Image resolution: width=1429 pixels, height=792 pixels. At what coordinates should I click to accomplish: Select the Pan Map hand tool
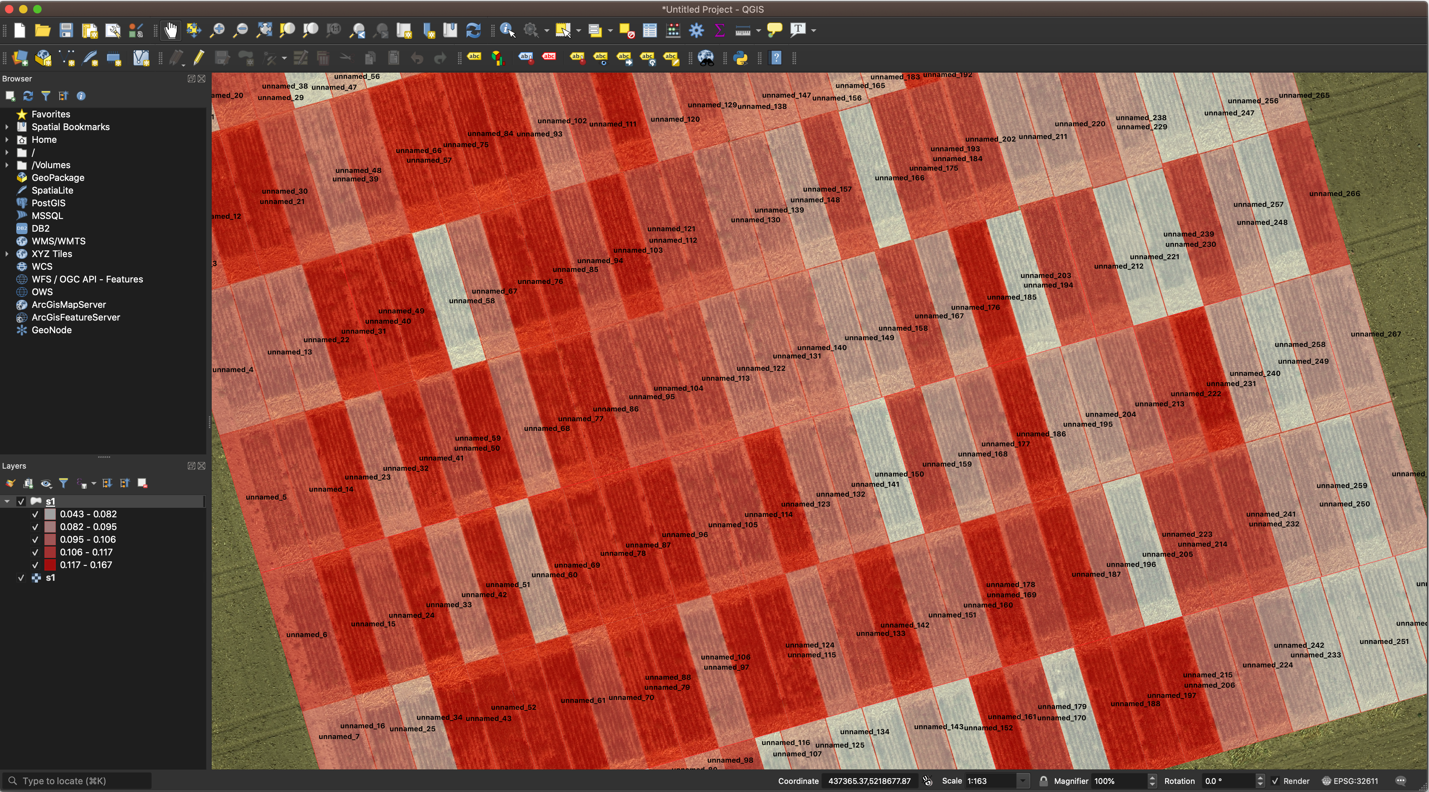pos(171,30)
